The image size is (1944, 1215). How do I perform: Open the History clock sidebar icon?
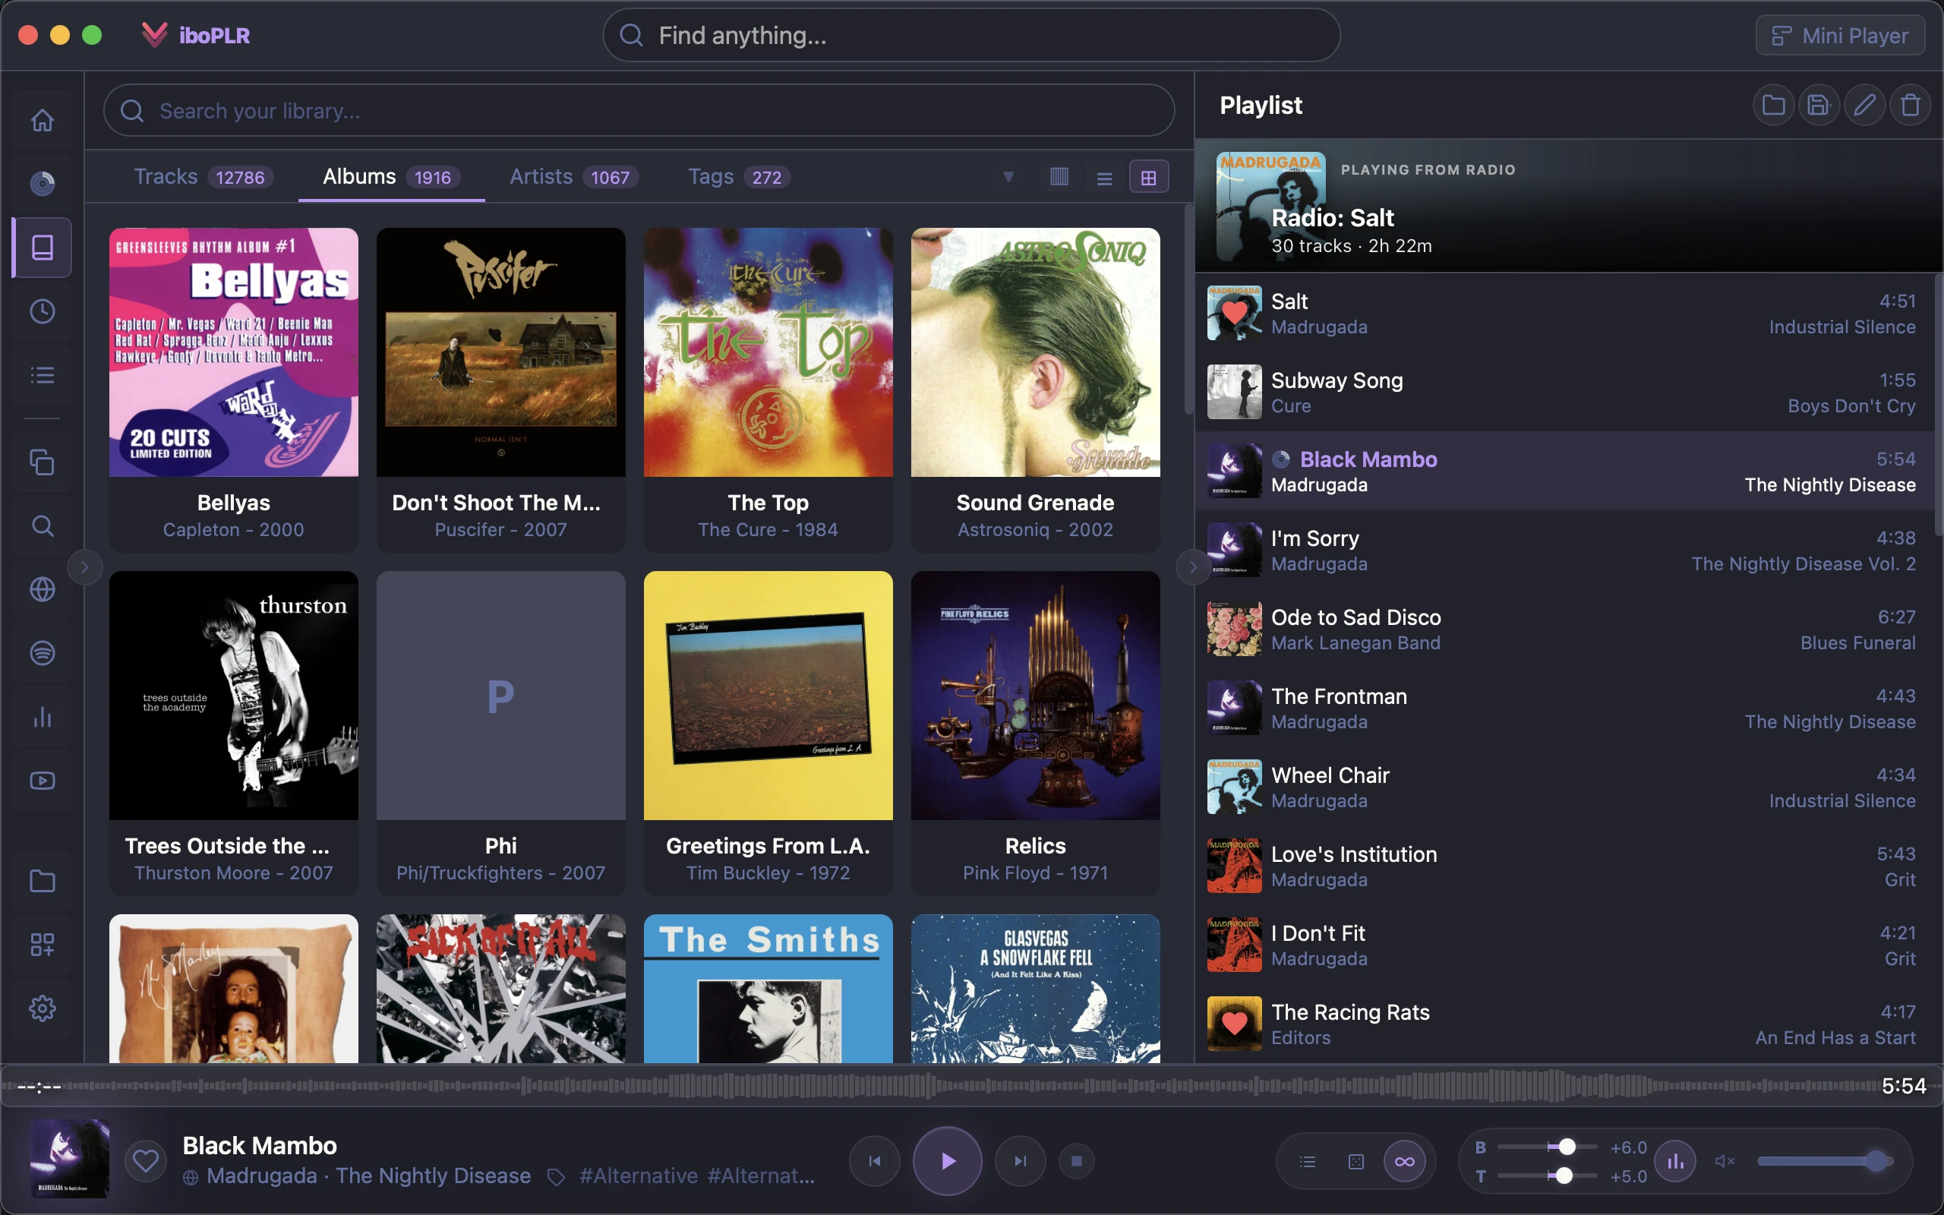coord(42,311)
